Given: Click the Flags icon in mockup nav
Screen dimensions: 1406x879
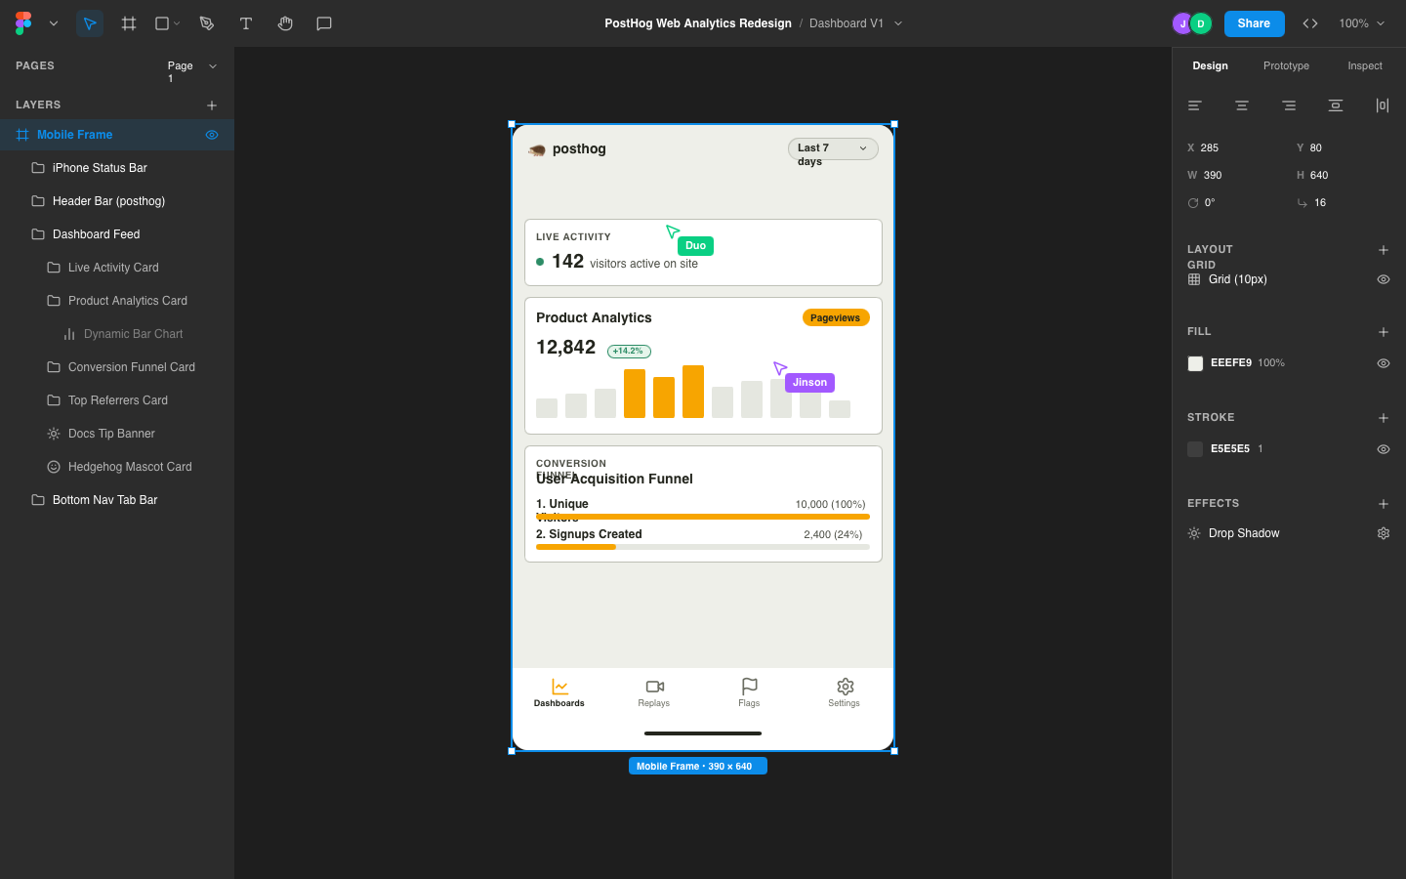Looking at the screenshot, I should tap(750, 687).
